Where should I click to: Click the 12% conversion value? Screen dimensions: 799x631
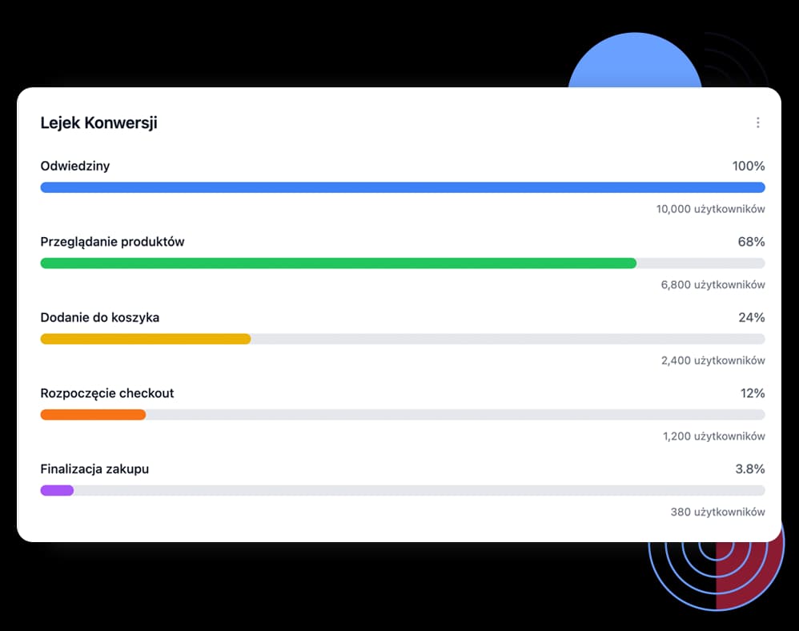(x=753, y=393)
